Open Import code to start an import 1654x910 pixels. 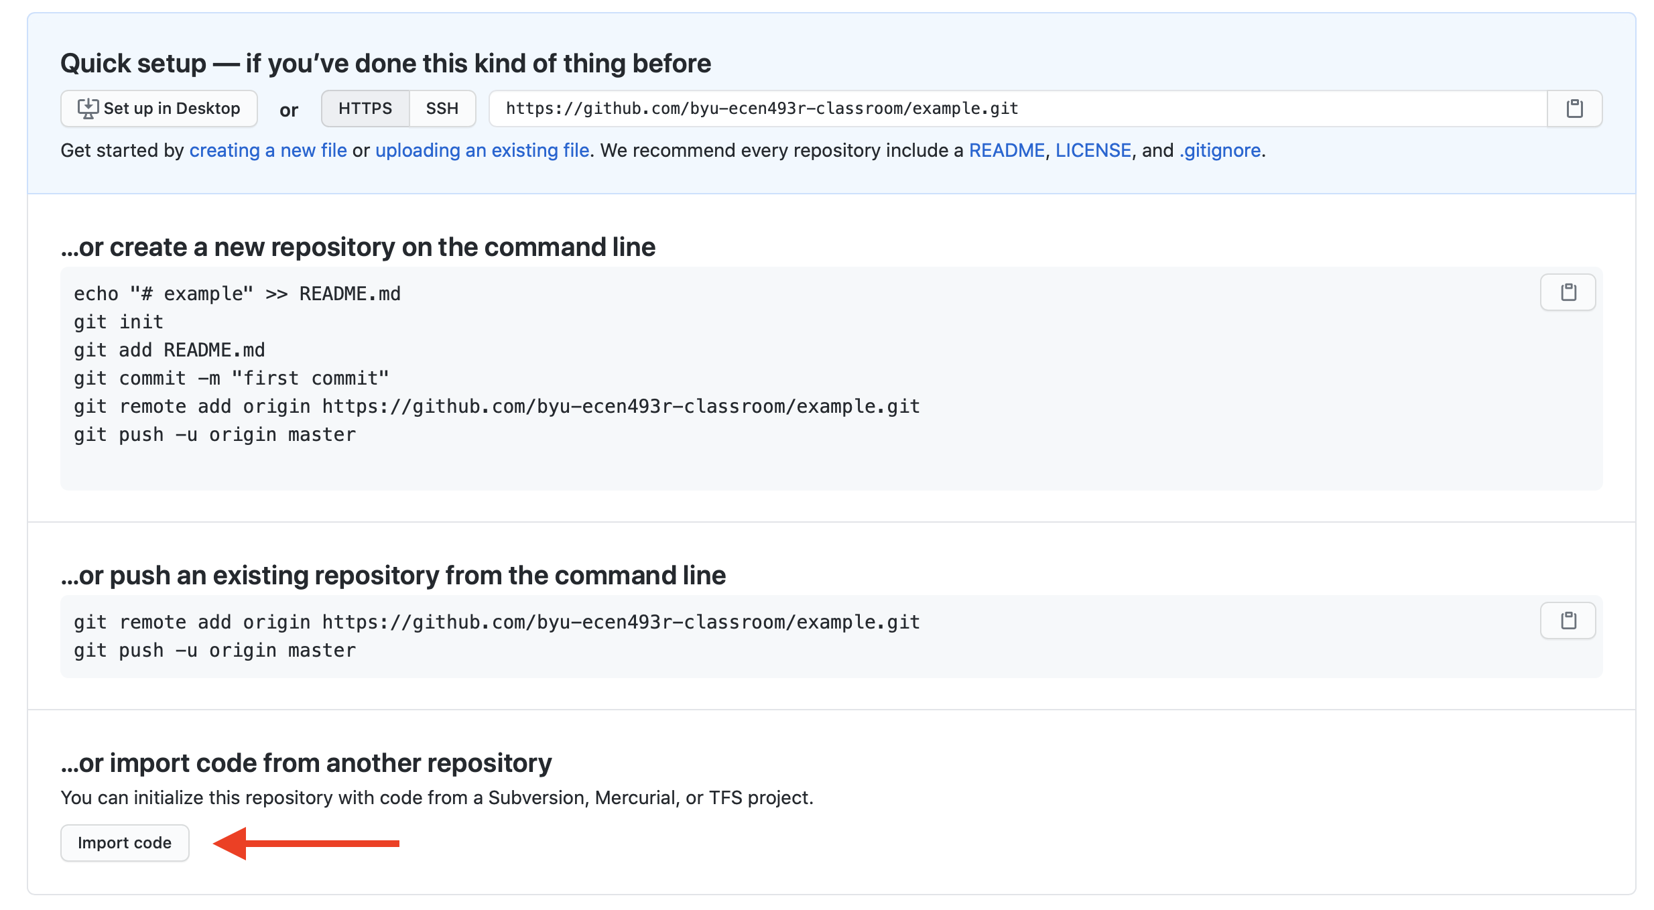[x=125, y=843]
